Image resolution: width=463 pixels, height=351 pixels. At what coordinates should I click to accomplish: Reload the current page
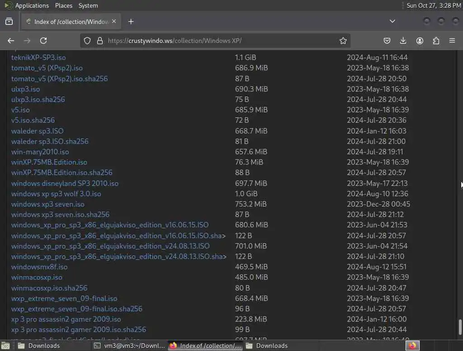(x=43, y=41)
